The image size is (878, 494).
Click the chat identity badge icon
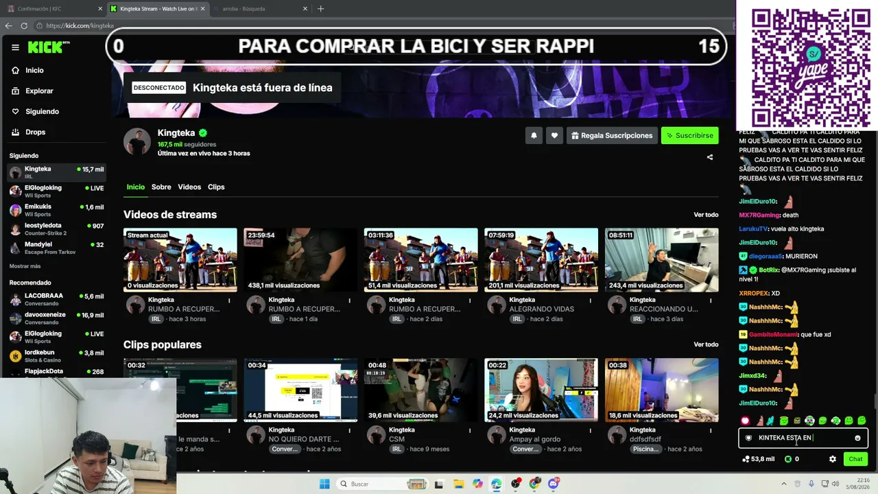click(748, 438)
